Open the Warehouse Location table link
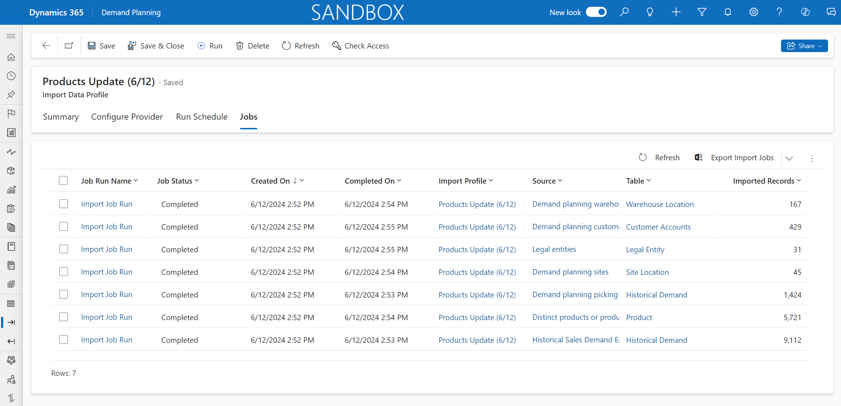The image size is (841, 406). pyautogui.click(x=660, y=204)
